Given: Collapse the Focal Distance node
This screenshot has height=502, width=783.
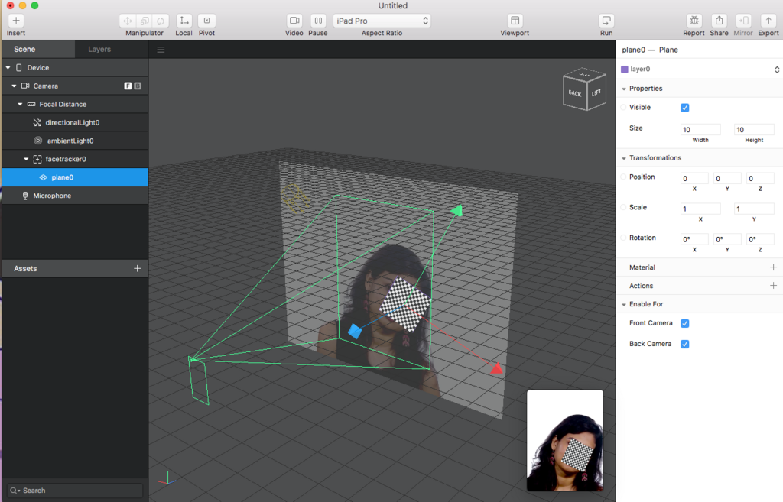Looking at the screenshot, I should click(x=20, y=104).
